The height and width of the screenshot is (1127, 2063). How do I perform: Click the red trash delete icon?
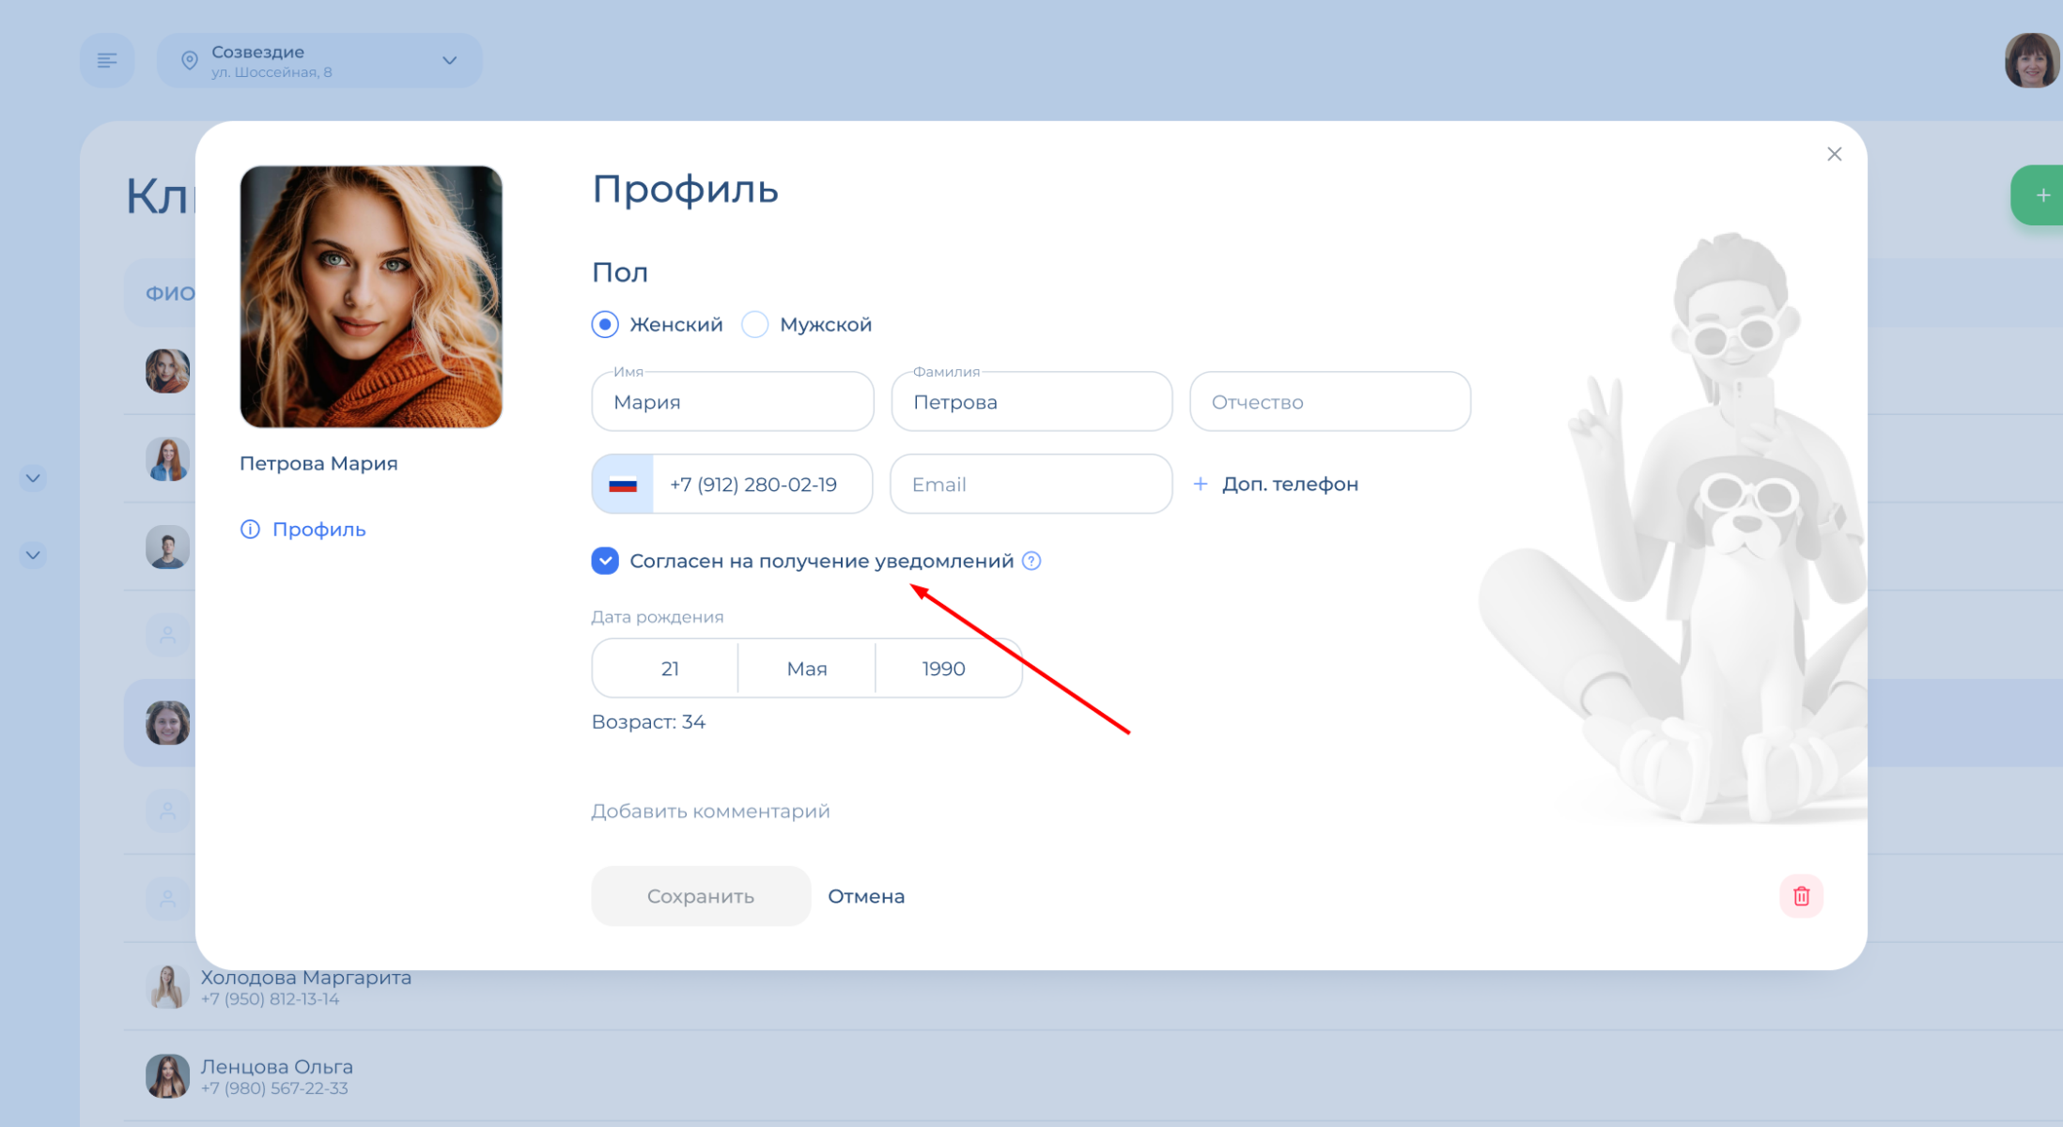pos(1801,896)
